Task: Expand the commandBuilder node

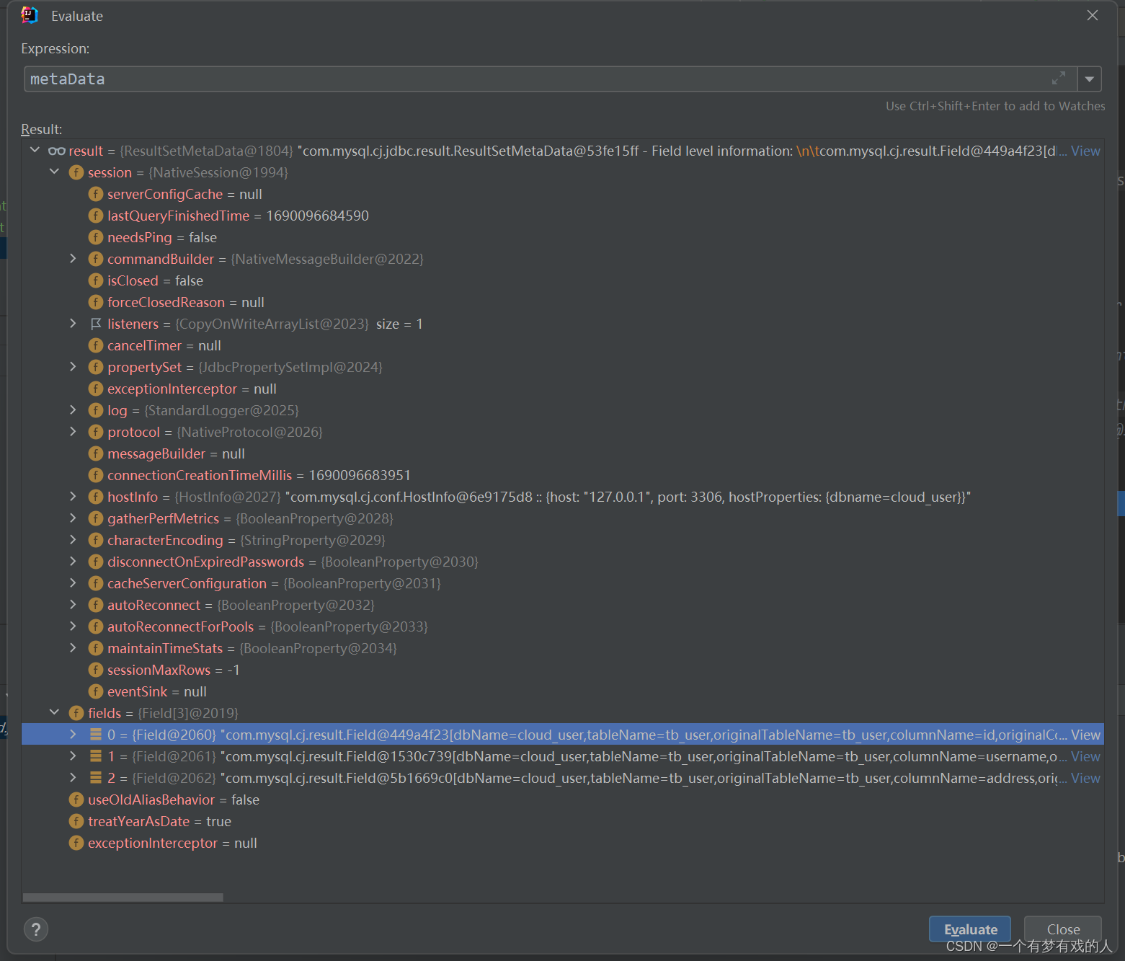Action: (x=73, y=258)
